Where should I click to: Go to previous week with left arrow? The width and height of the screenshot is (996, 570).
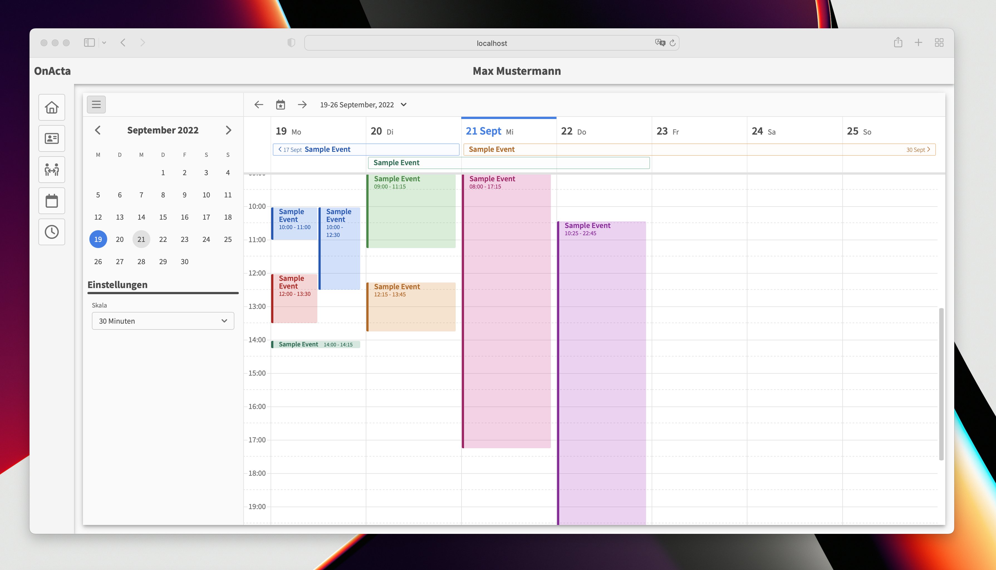point(259,105)
